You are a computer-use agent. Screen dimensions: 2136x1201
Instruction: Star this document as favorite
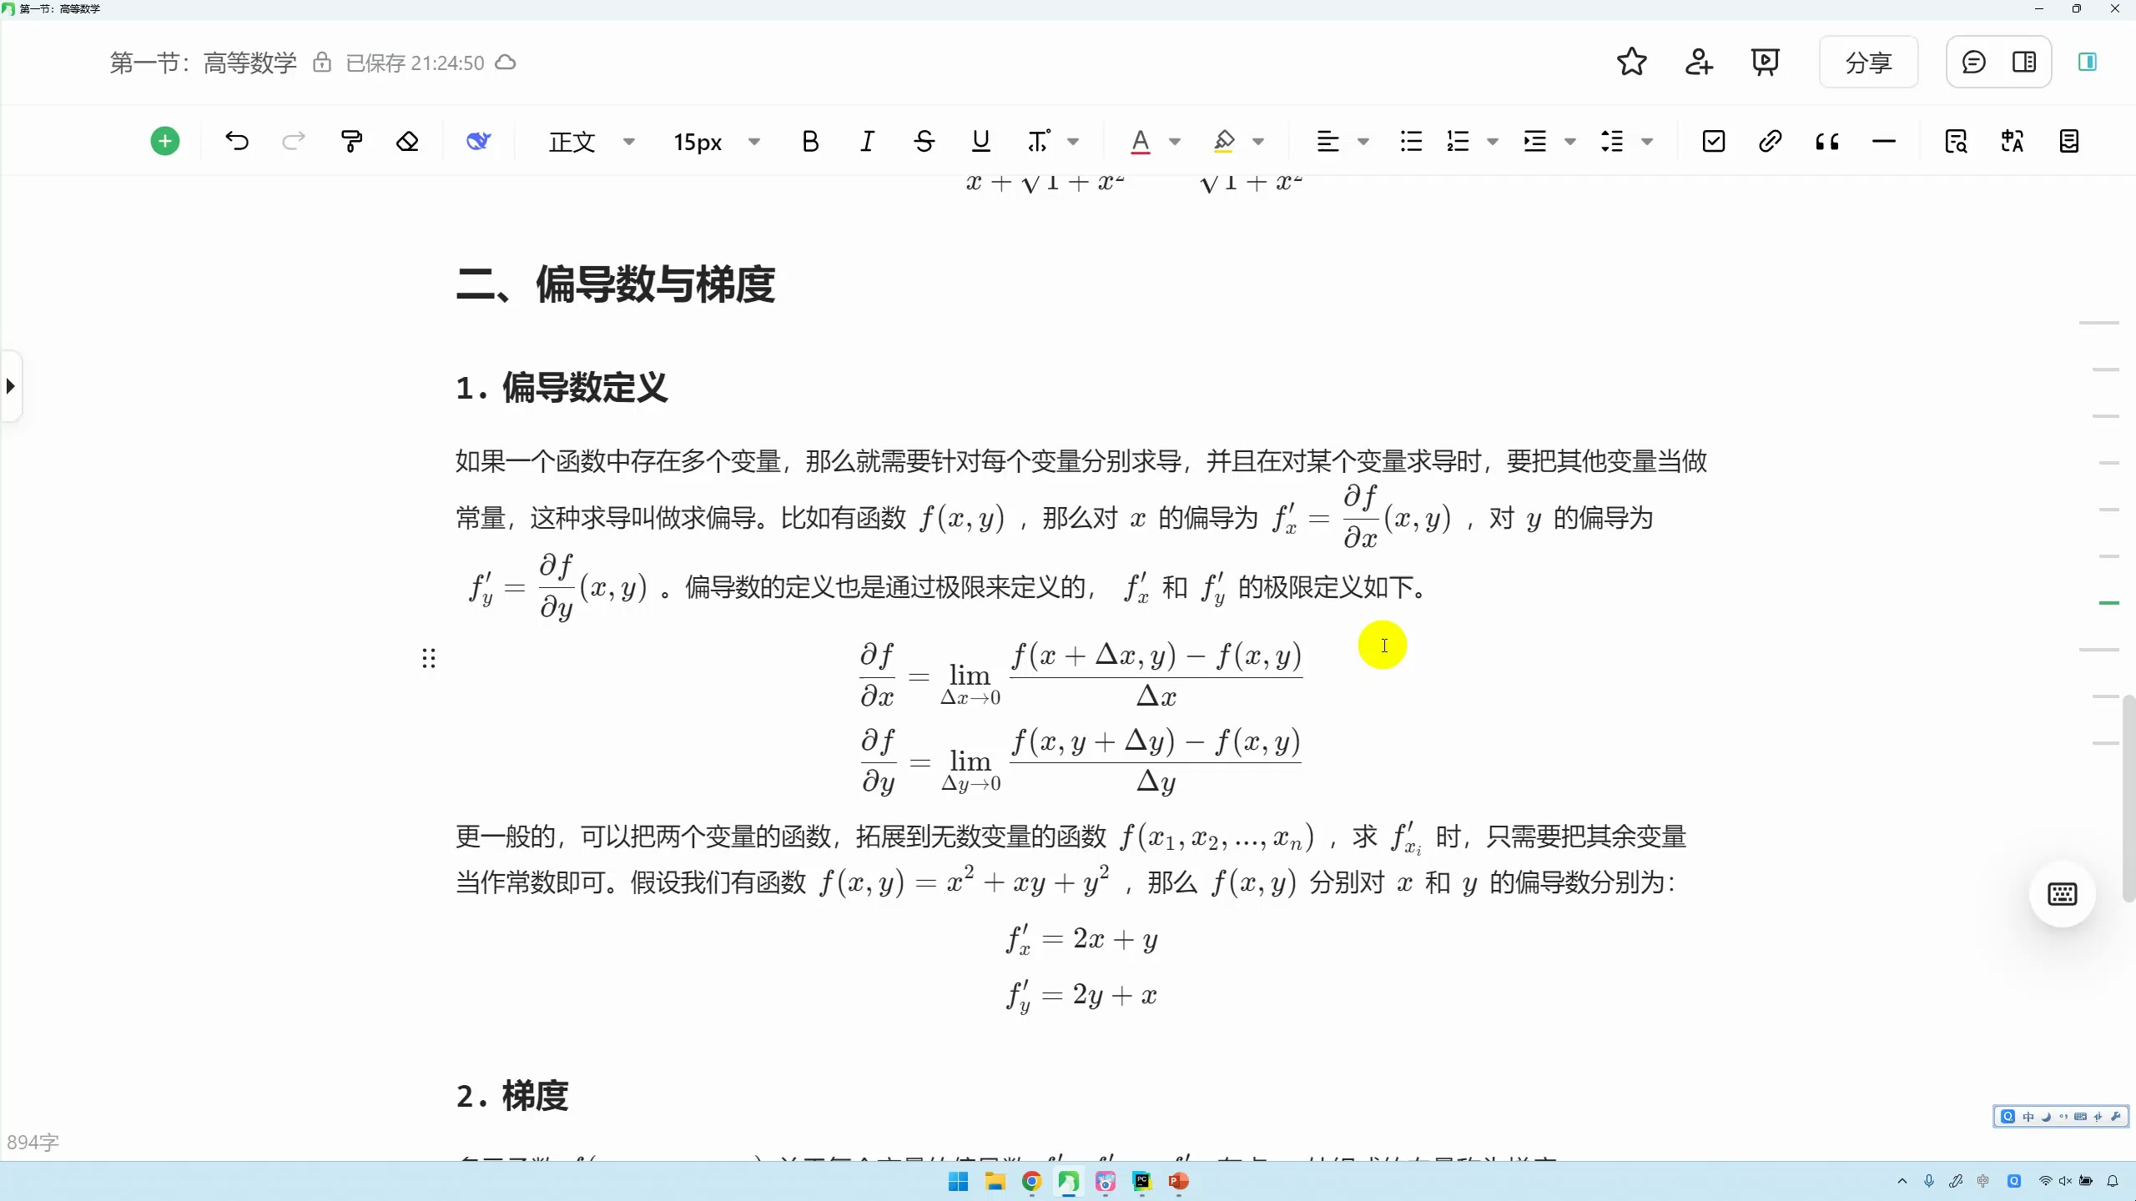click(1630, 62)
